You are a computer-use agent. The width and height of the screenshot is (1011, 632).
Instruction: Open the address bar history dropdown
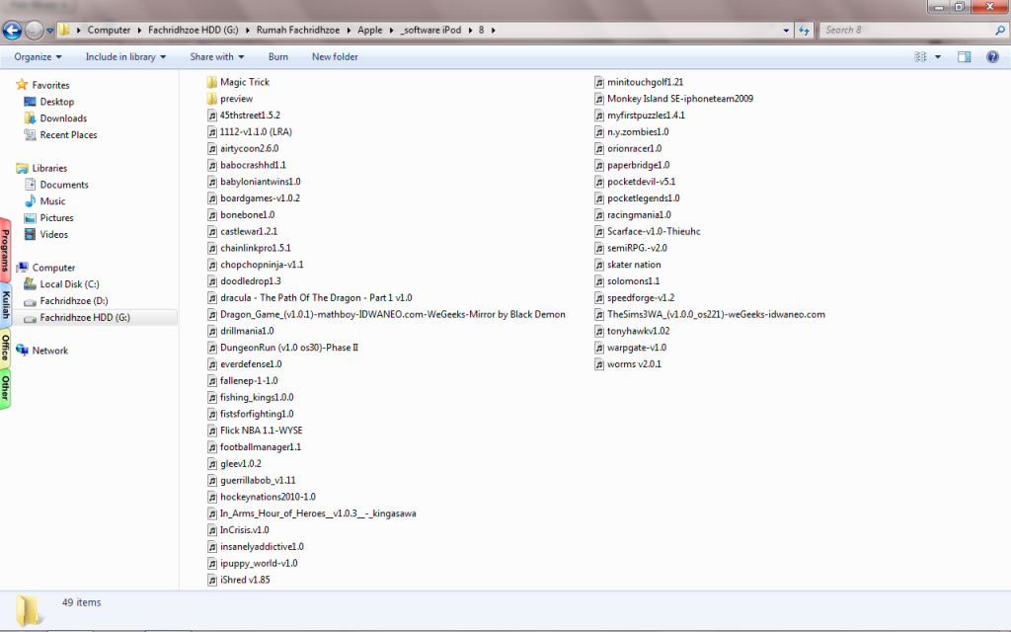[786, 31]
